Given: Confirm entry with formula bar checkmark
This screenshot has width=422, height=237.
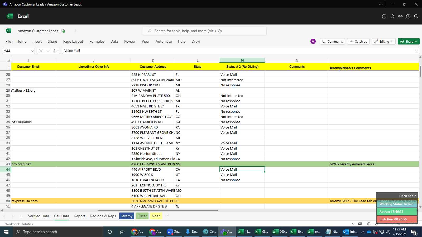Looking at the screenshot, I should tap(48, 51).
